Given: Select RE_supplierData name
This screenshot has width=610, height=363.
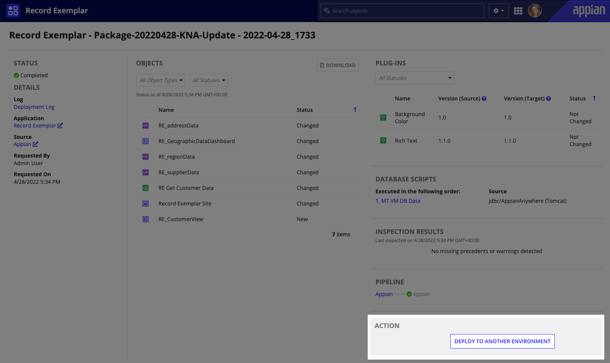Looking at the screenshot, I should click(x=179, y=172).
